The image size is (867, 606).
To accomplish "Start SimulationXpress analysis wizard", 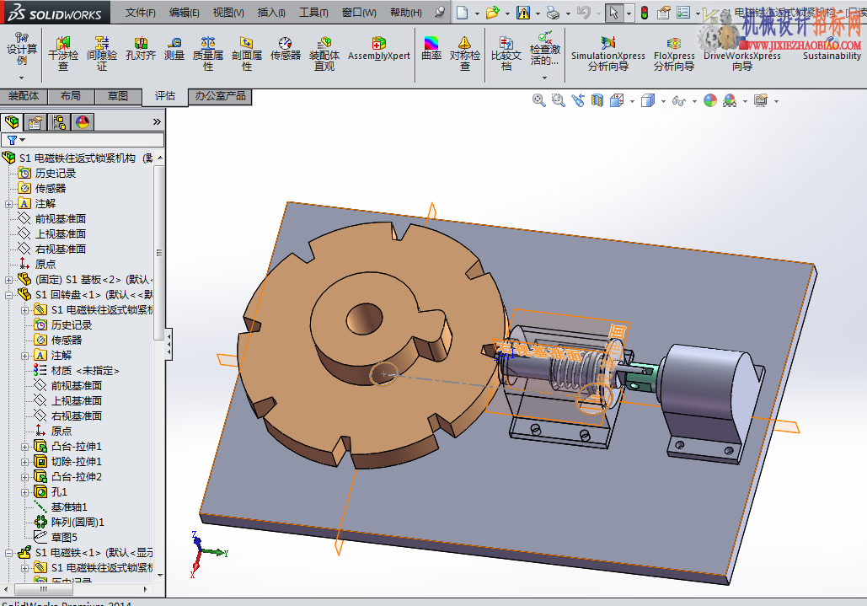I will click(x=608, y=54).
